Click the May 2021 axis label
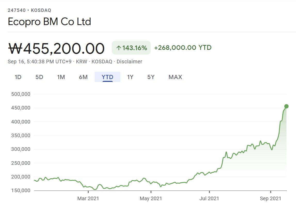This screenshot has width=296, height=209. [151, 198]
